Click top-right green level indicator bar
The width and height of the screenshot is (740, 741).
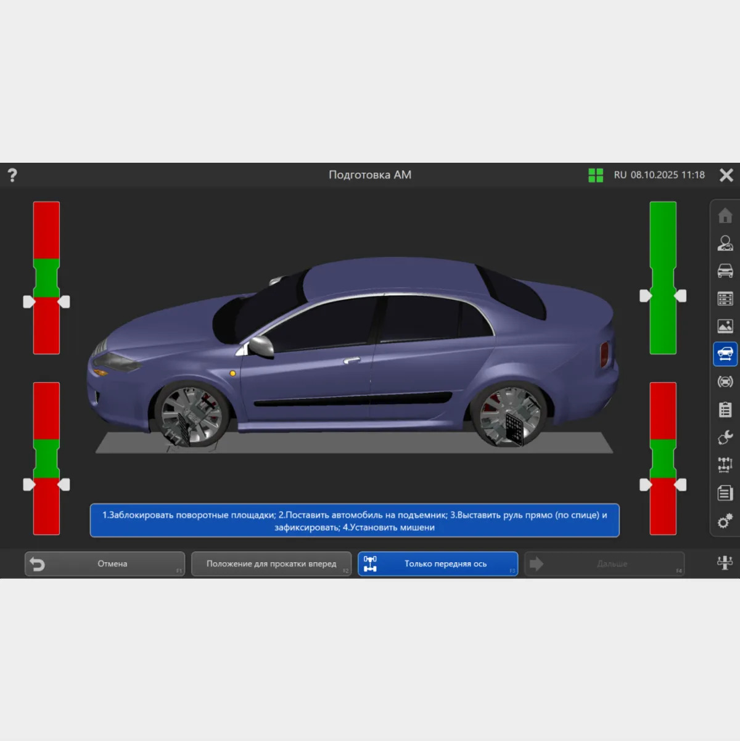point(663,278)
